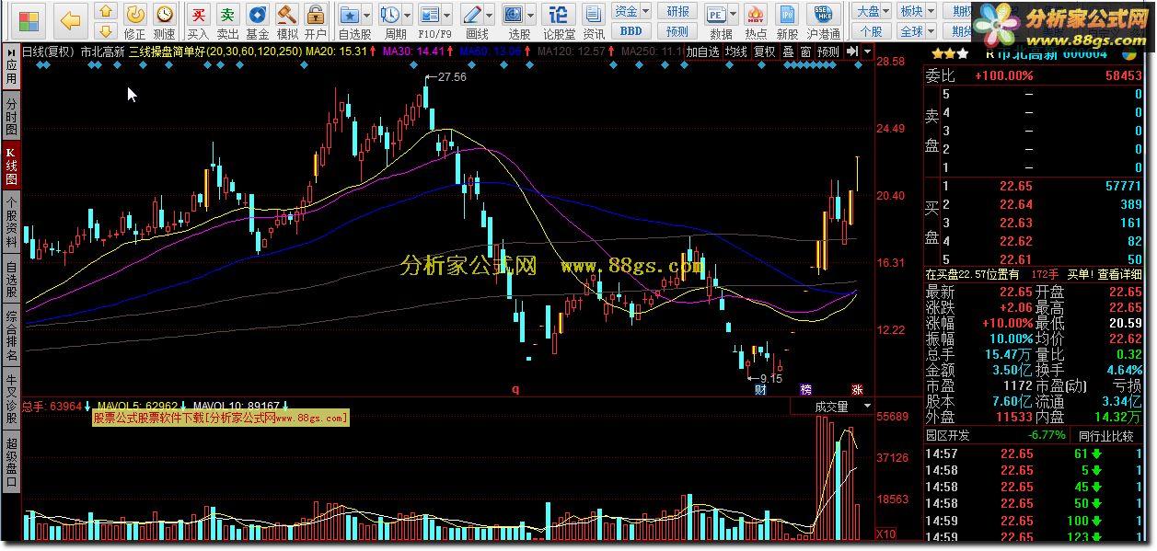The image size is (1157, 551).
Task: Click the 研报 research report button
Action: click(678, 11)
